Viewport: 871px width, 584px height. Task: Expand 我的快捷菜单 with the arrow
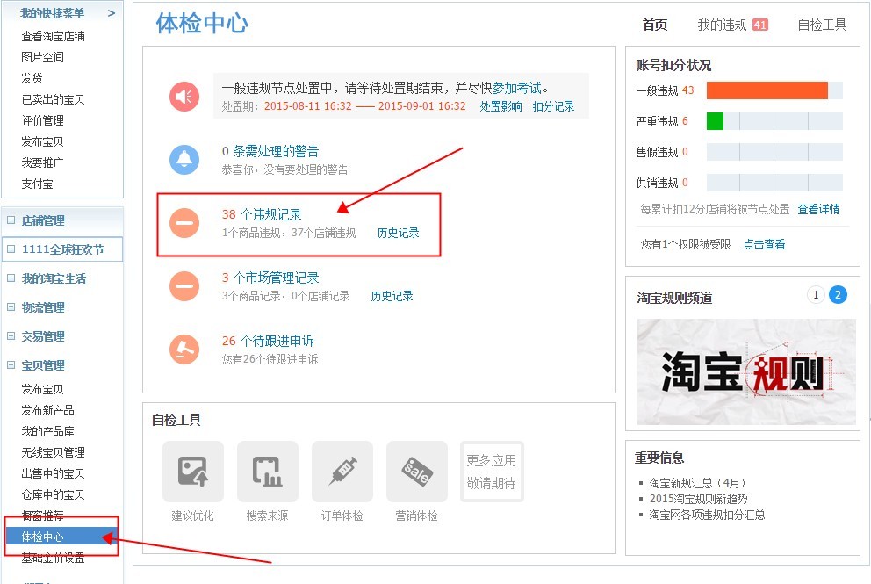[x=112, y=13]
